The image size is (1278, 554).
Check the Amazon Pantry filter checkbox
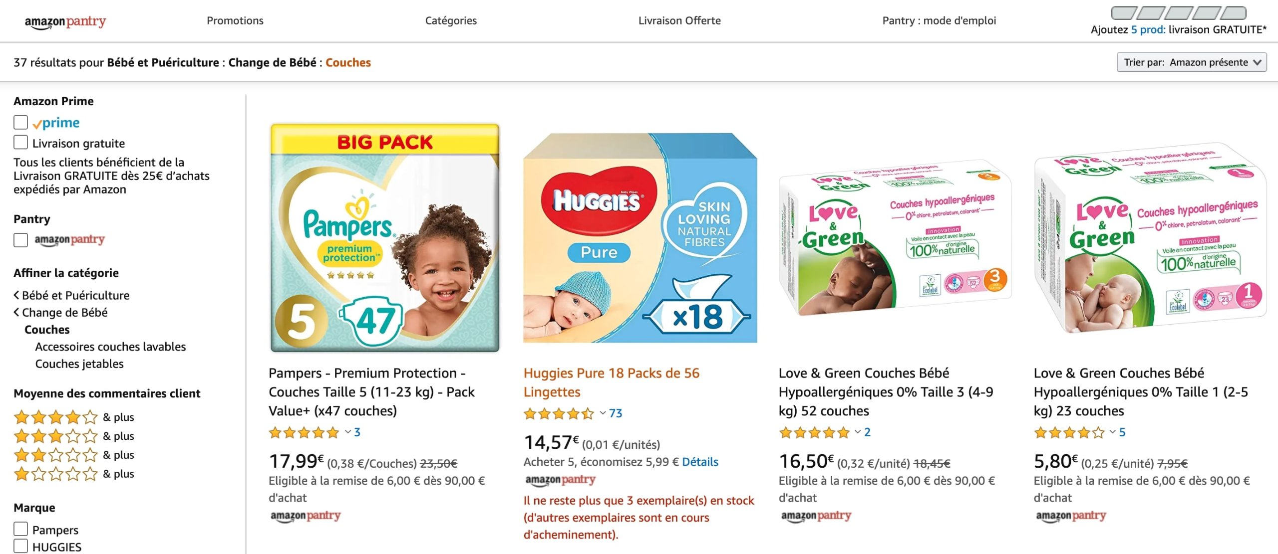20,240
